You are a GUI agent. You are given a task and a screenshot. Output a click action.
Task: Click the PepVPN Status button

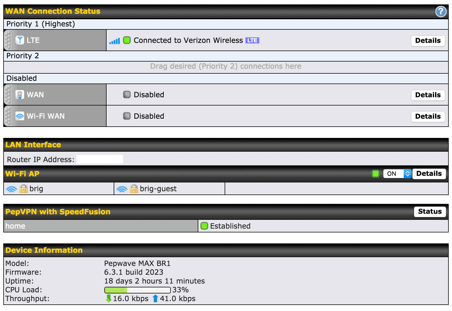pos(429,212)
